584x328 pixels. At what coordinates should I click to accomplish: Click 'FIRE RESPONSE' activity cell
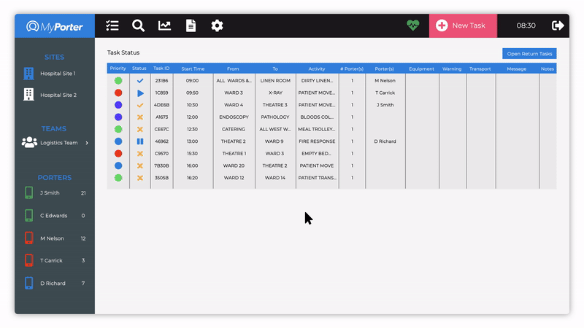317,141
